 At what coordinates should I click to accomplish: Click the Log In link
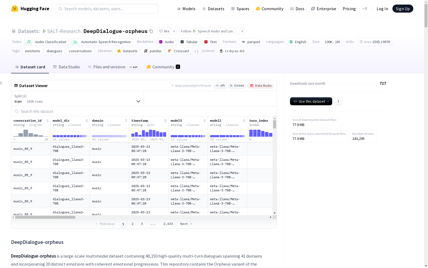coord(382,9)
